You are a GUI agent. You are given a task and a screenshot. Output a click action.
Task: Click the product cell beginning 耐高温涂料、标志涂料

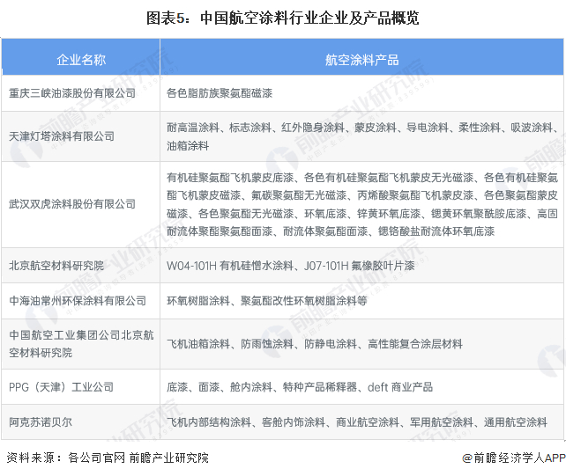[361, 136]
